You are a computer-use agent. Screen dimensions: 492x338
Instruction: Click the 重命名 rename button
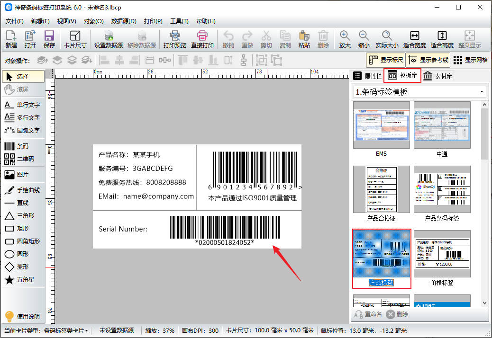tap(368, 314)
